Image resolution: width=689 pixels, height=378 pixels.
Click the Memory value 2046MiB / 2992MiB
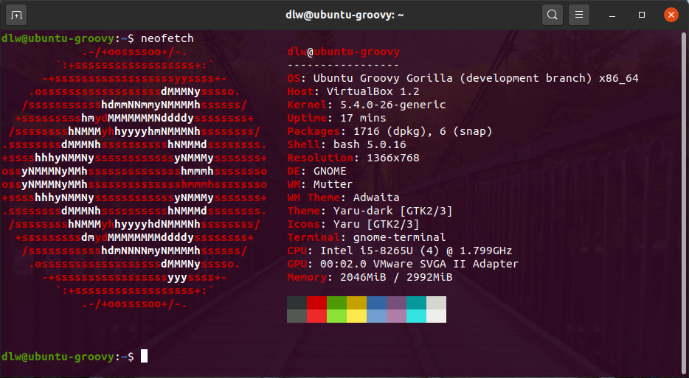[396, 277]
